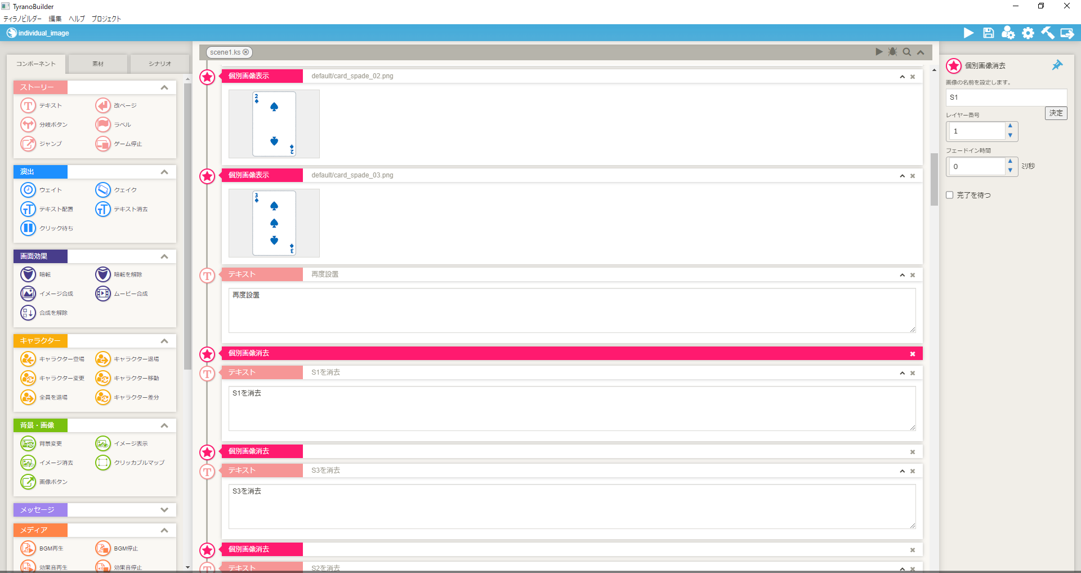This screenshot has width=1081, height=573.
Task: Save the project with the floppy disk icon
Action: [988, 33]
